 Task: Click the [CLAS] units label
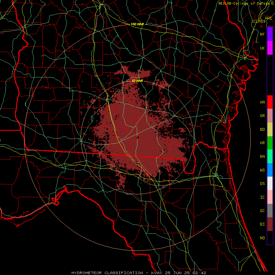point(258,21)
